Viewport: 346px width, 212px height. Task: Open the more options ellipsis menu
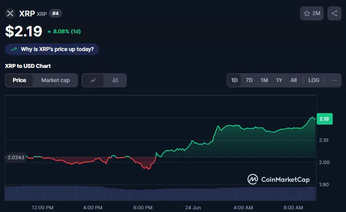[334, 80]
